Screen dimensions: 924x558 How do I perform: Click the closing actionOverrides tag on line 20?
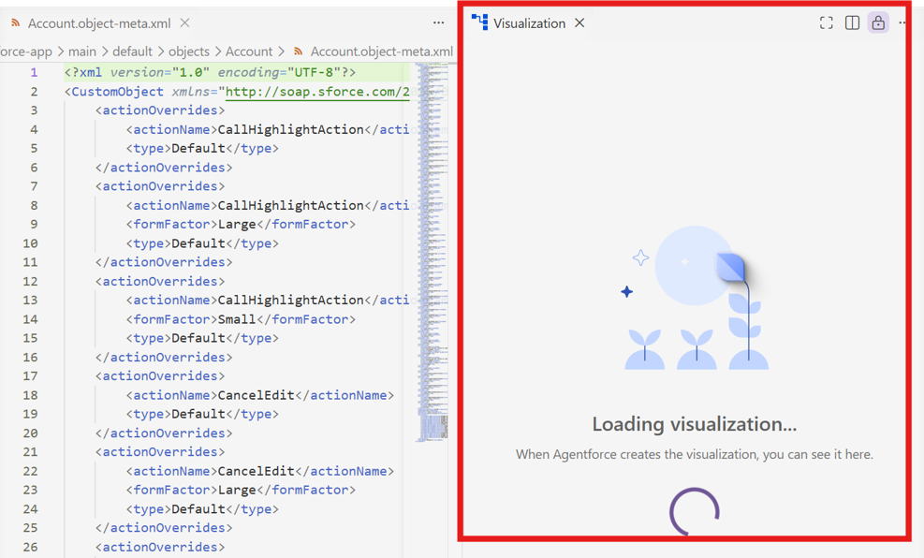tap(164, 433)
